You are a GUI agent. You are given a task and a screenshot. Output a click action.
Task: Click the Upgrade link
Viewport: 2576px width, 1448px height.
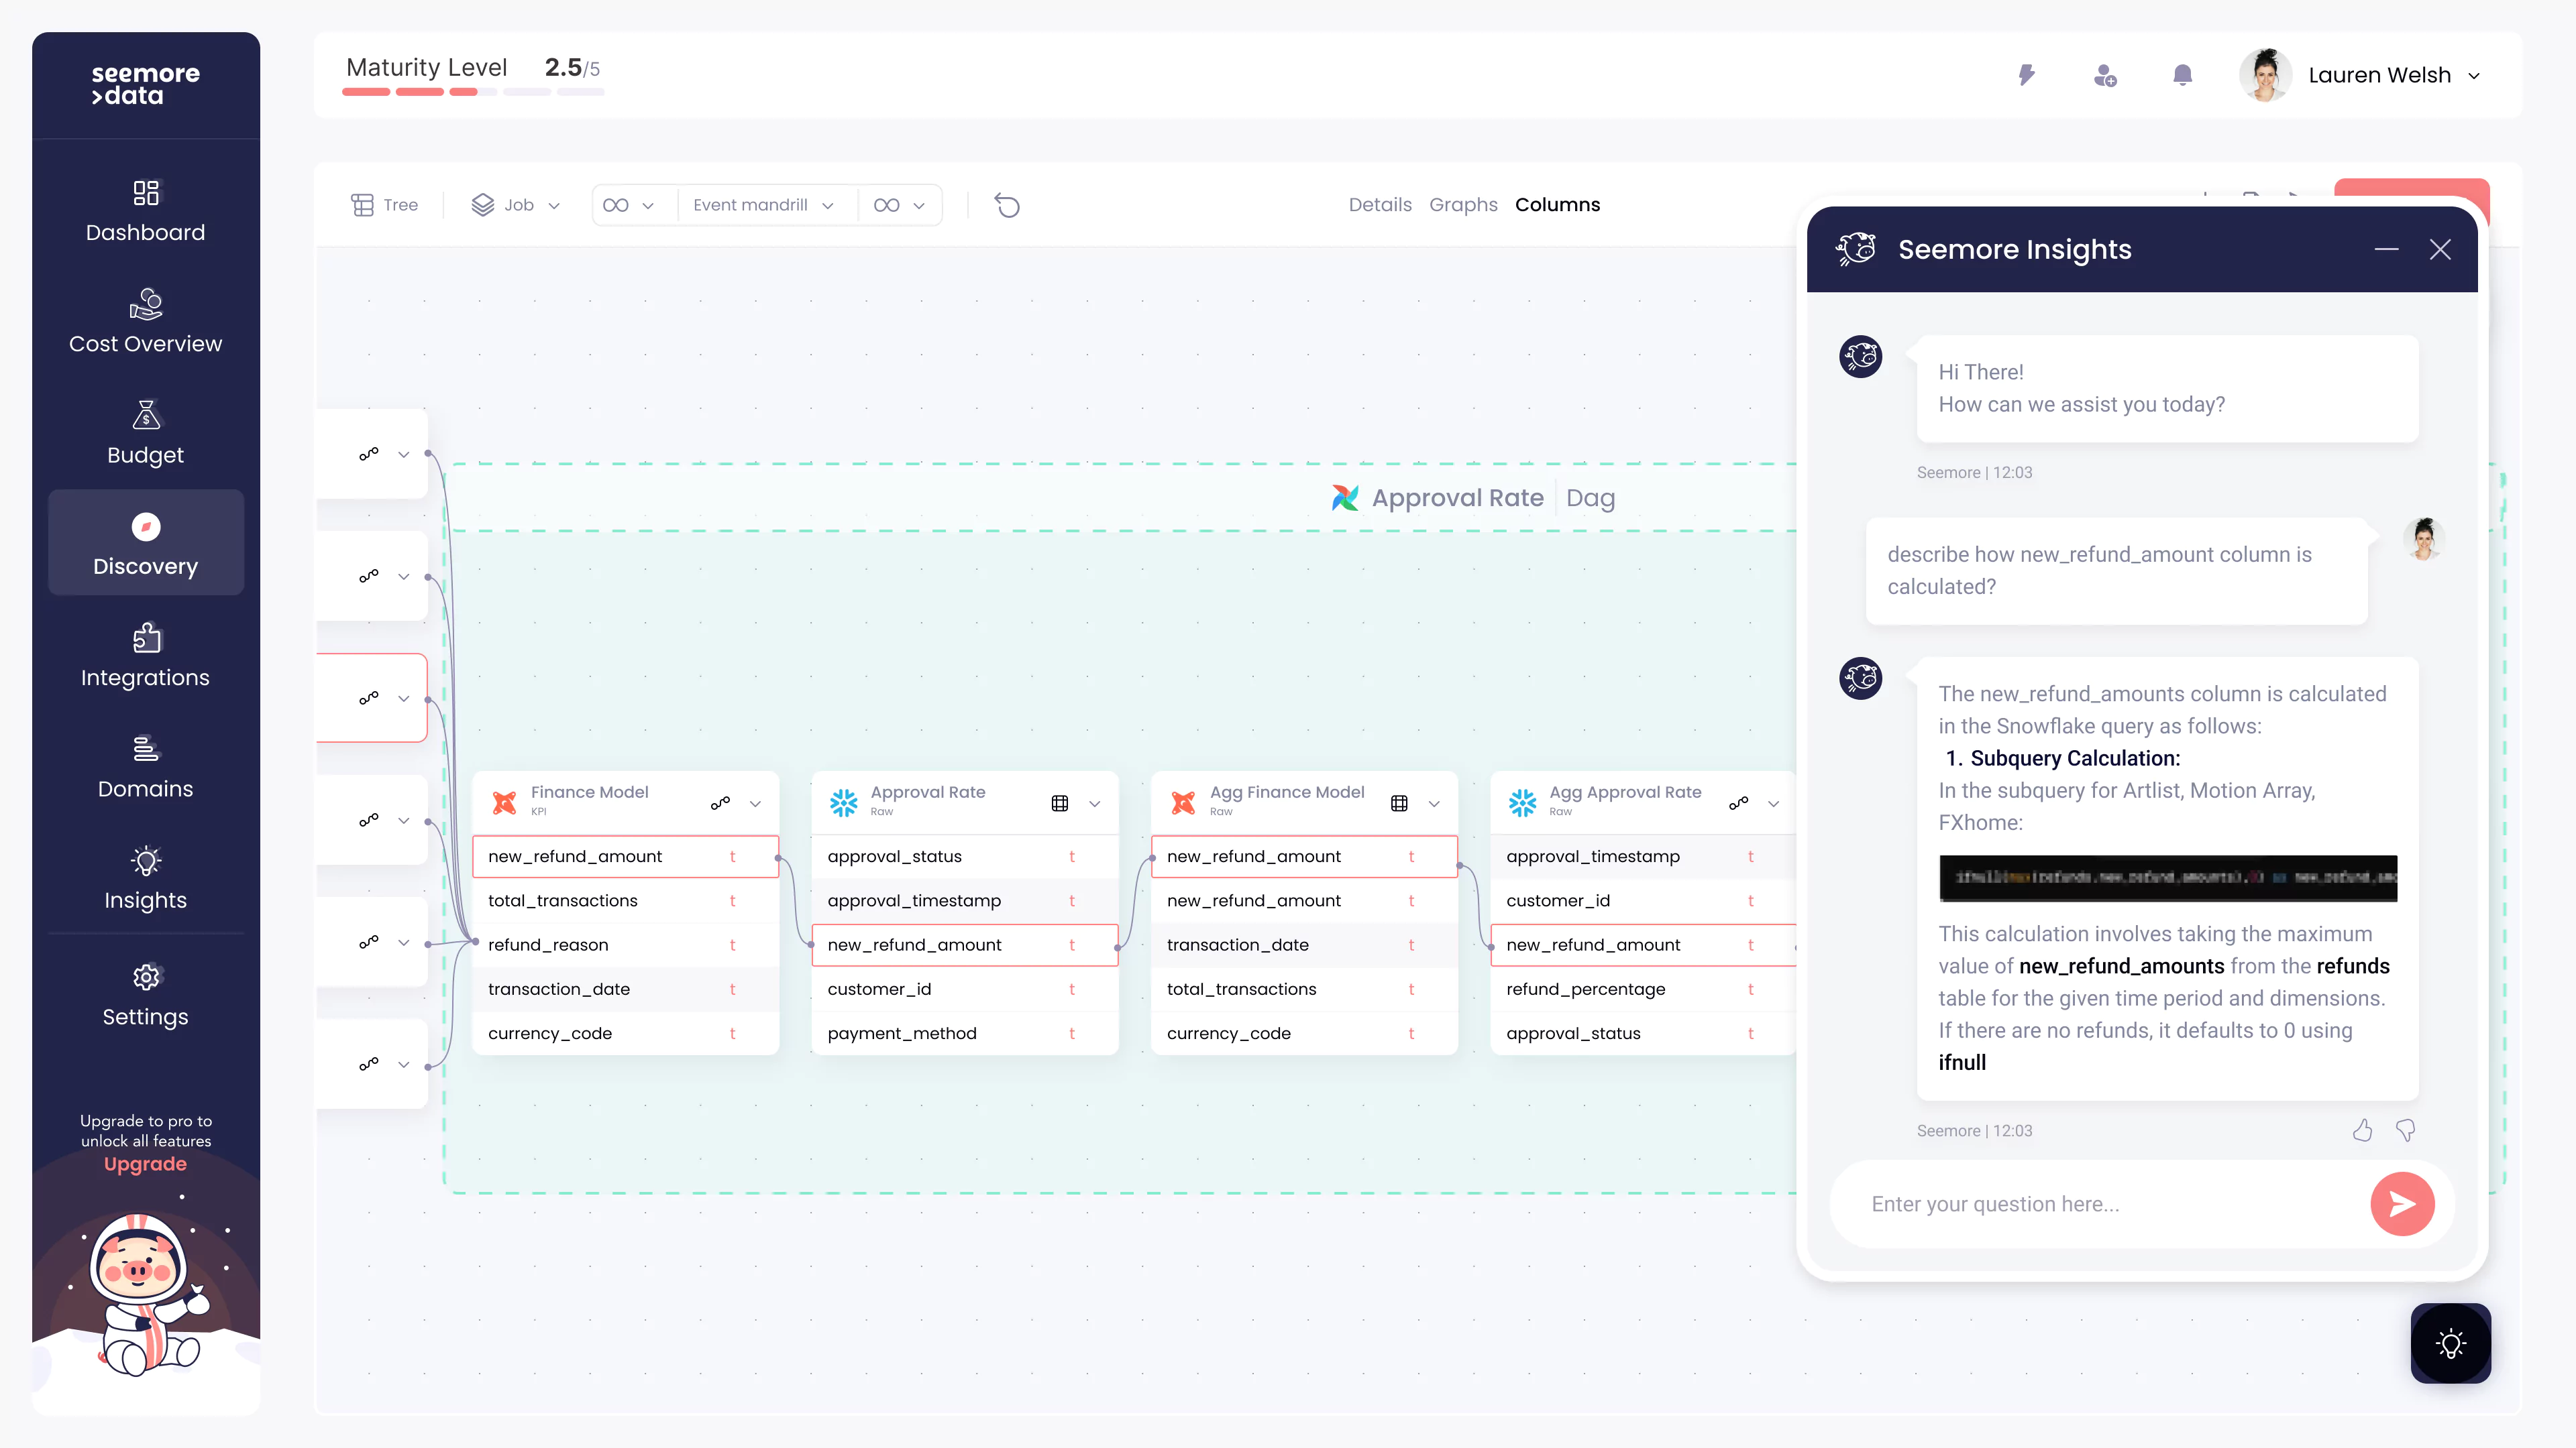(145, 1164)
